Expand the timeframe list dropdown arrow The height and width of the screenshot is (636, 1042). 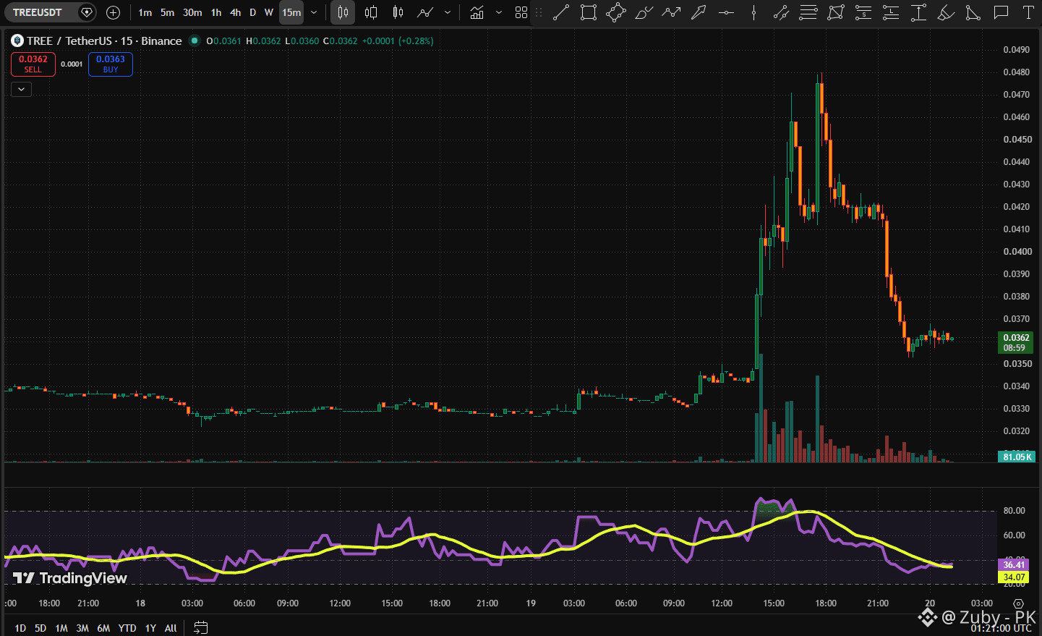coord(314,12)
